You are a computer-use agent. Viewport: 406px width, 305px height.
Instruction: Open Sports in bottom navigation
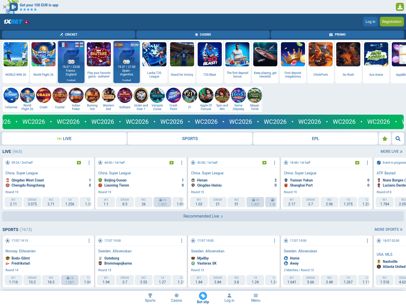coord(150,298)
